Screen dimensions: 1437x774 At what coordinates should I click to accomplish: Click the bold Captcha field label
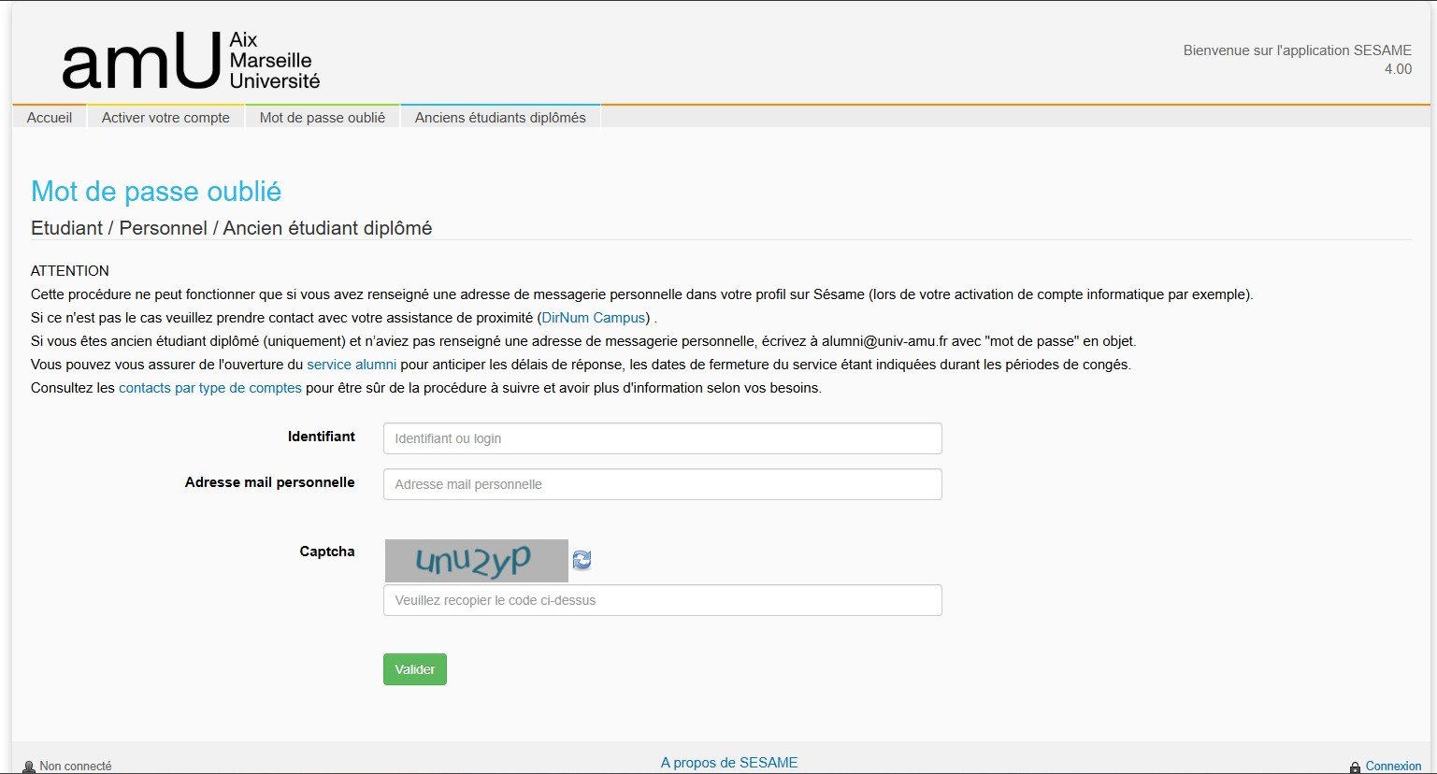327,552
